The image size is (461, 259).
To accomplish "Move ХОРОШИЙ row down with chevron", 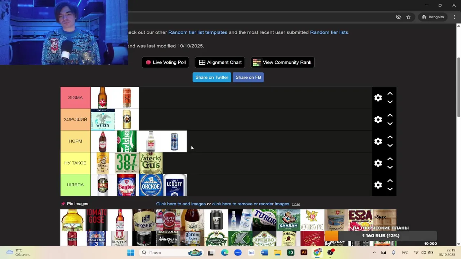I will click(x=390, y=124).
